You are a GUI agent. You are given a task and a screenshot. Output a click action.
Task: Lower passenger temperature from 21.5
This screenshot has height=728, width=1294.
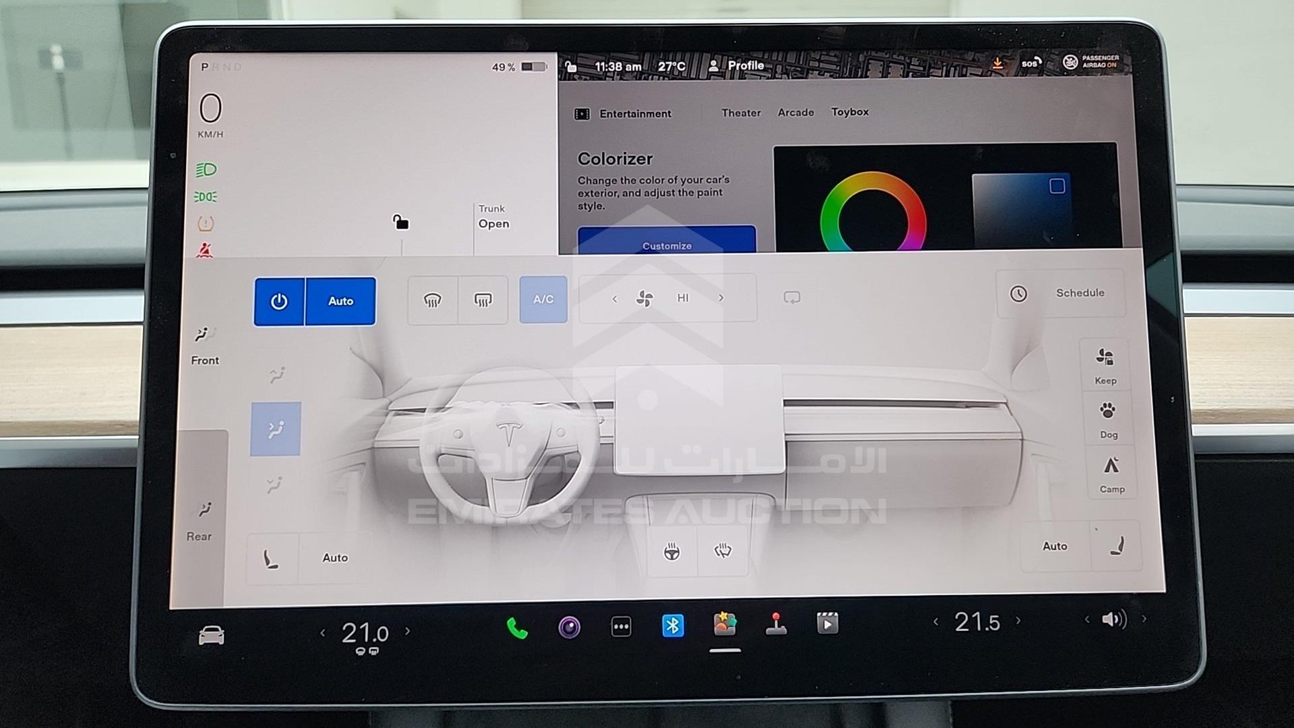935,622
